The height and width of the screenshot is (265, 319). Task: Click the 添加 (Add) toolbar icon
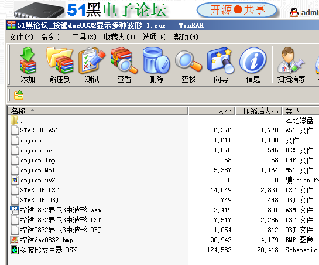(x=28, y=65)
